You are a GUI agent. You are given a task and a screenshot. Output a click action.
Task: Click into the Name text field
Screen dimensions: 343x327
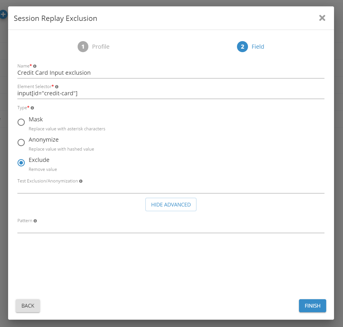[171, 73]
